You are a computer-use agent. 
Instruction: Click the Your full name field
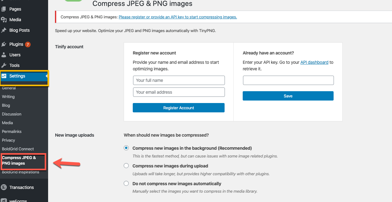[179, 80]
